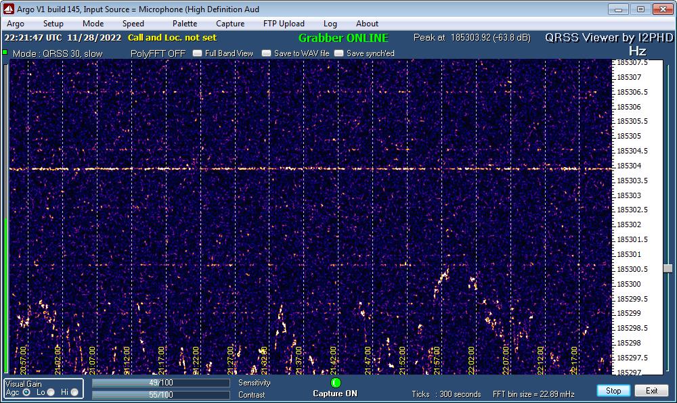Viewport: 677px width, 403px height.
Task: Click the 11/28/2022 date text
Action: click(94, 37)
